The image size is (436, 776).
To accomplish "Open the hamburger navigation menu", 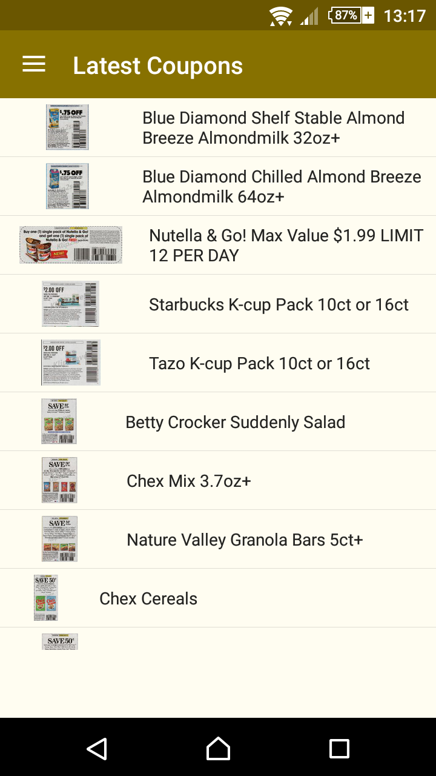I will click(34, 65).
